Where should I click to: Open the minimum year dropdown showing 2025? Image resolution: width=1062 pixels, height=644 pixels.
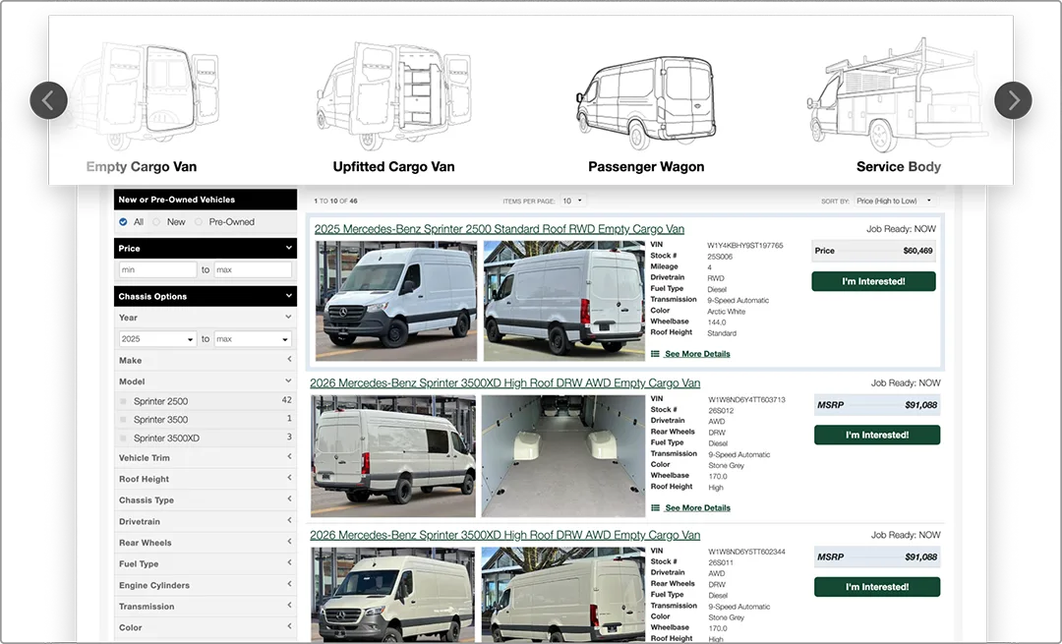[x=157, y=338]
